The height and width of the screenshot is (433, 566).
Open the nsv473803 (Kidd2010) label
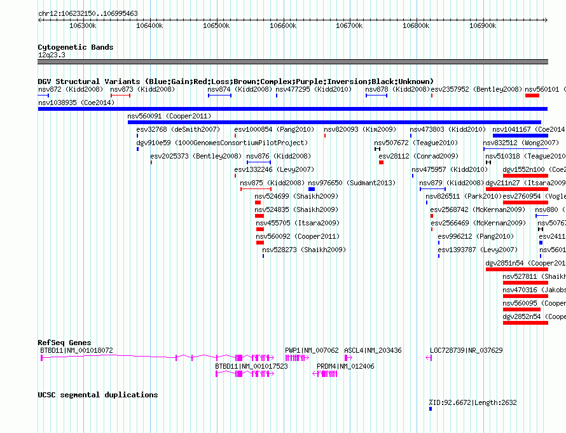tap(448, 129)
